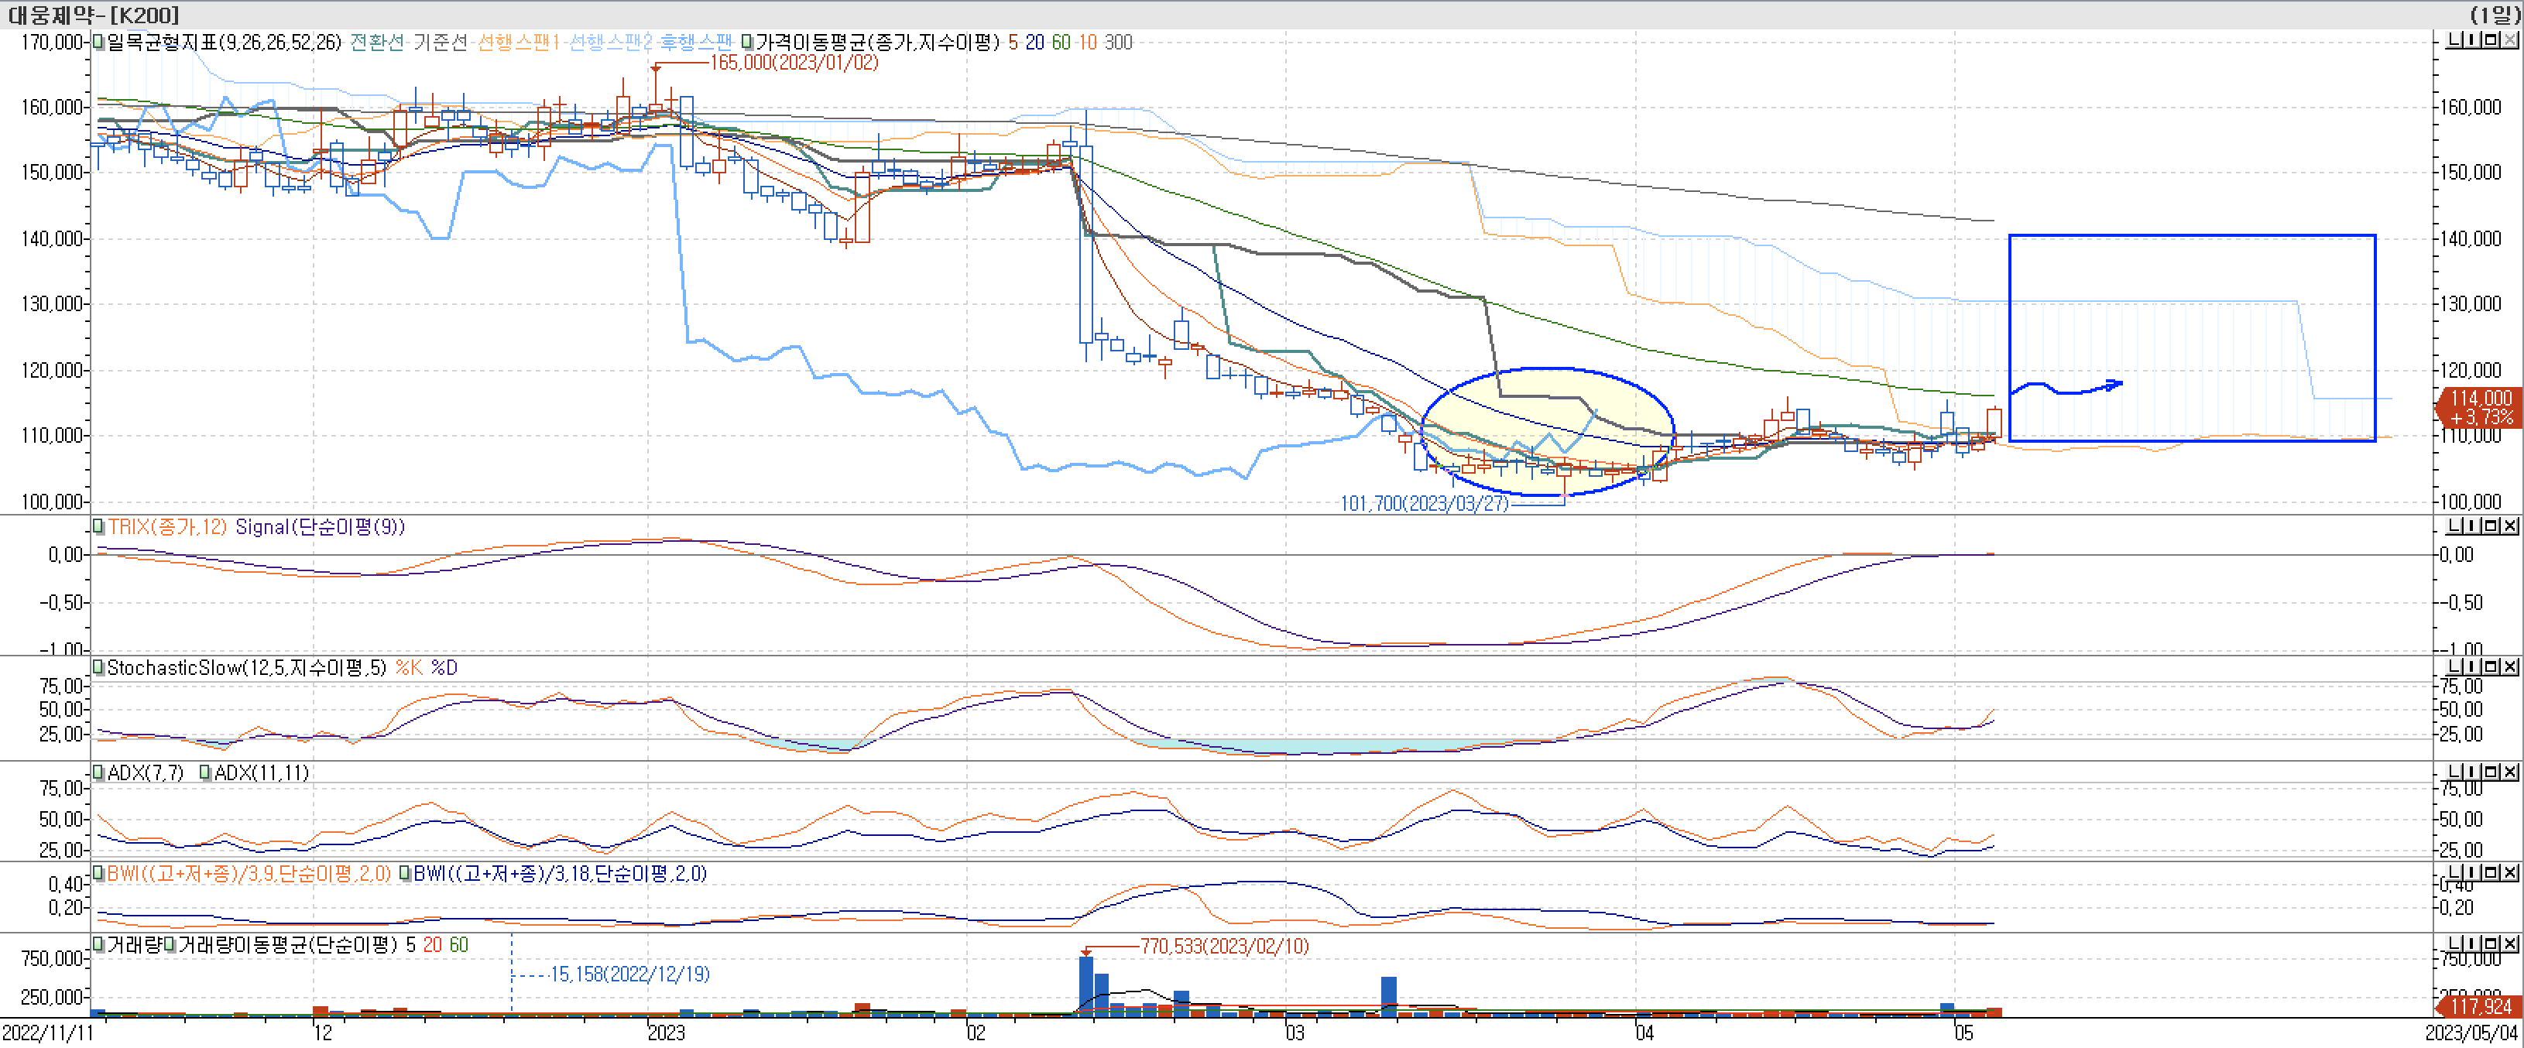Click the TRIX(종가,12) indicator label
2524x1048 pixels.
click(x=166, y=527)
